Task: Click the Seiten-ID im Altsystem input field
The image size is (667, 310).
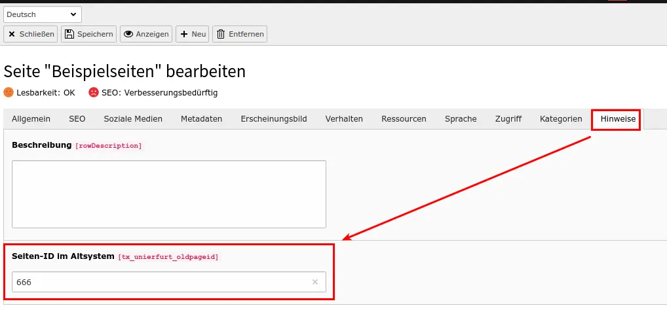Action: (157, 282)
